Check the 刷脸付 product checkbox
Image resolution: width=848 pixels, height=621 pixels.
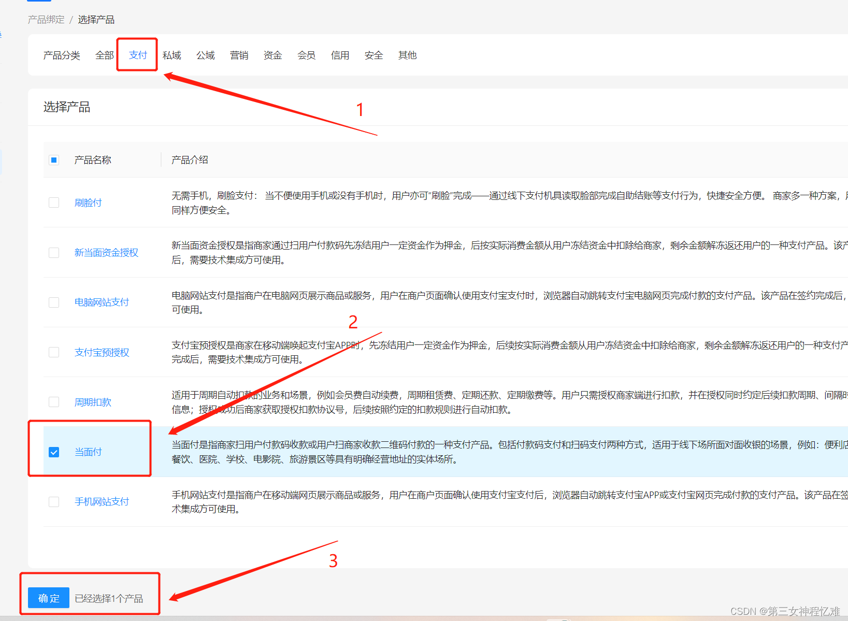(x=54, y=203)
